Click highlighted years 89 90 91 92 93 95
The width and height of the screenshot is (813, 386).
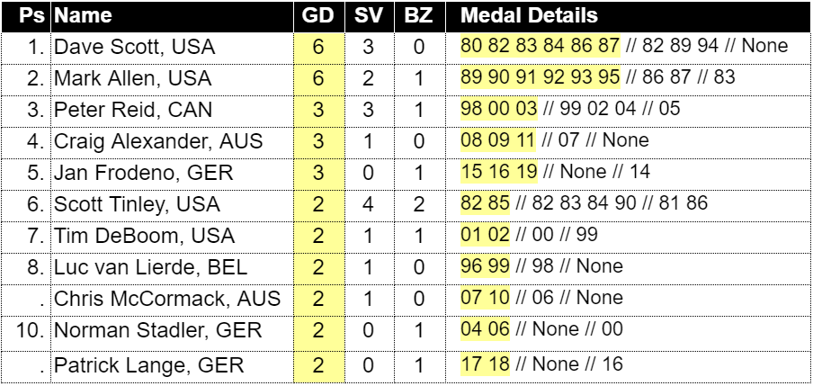coord(541,78)
